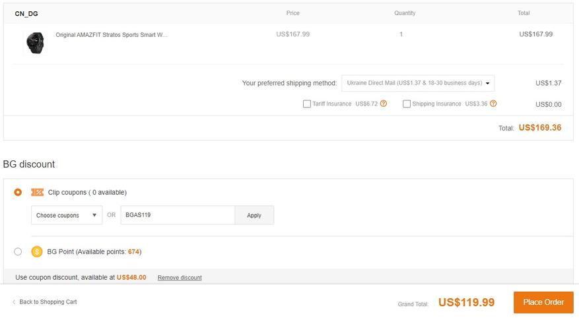This screenshot has height=318, width=579.
Task: Click the back arrow beside Shopping Cart
Action: click(x=14, y=302)
